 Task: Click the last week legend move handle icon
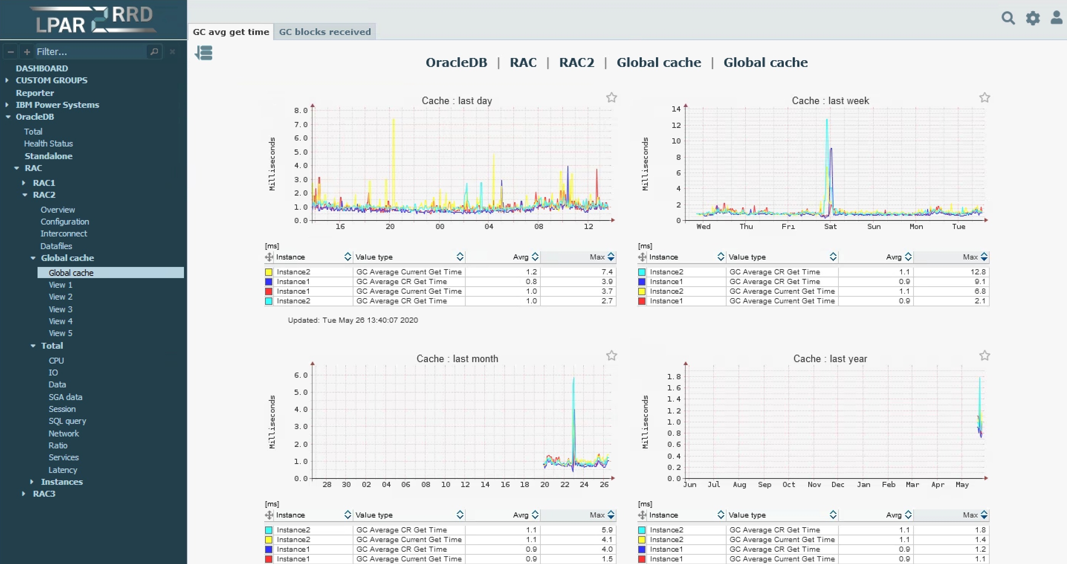coord(642,257)
